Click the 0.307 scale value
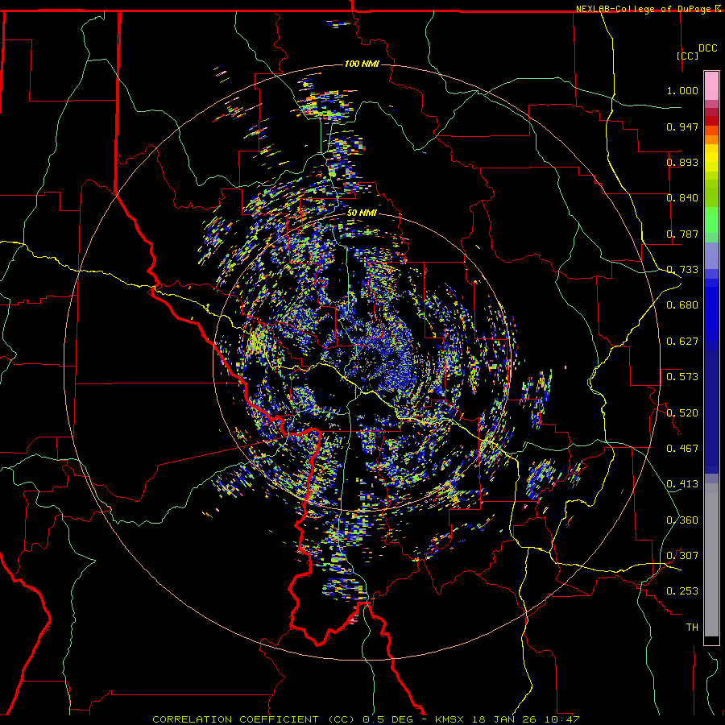The width and height of the screenshot is (725, 725). (x=682, y=556)
